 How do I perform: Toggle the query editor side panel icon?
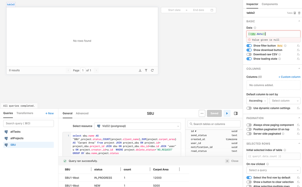235,113
